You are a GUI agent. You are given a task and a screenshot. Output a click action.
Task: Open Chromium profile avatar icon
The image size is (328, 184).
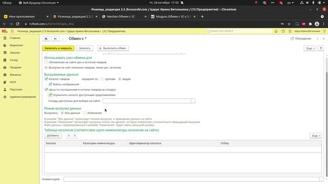point(317,24)
